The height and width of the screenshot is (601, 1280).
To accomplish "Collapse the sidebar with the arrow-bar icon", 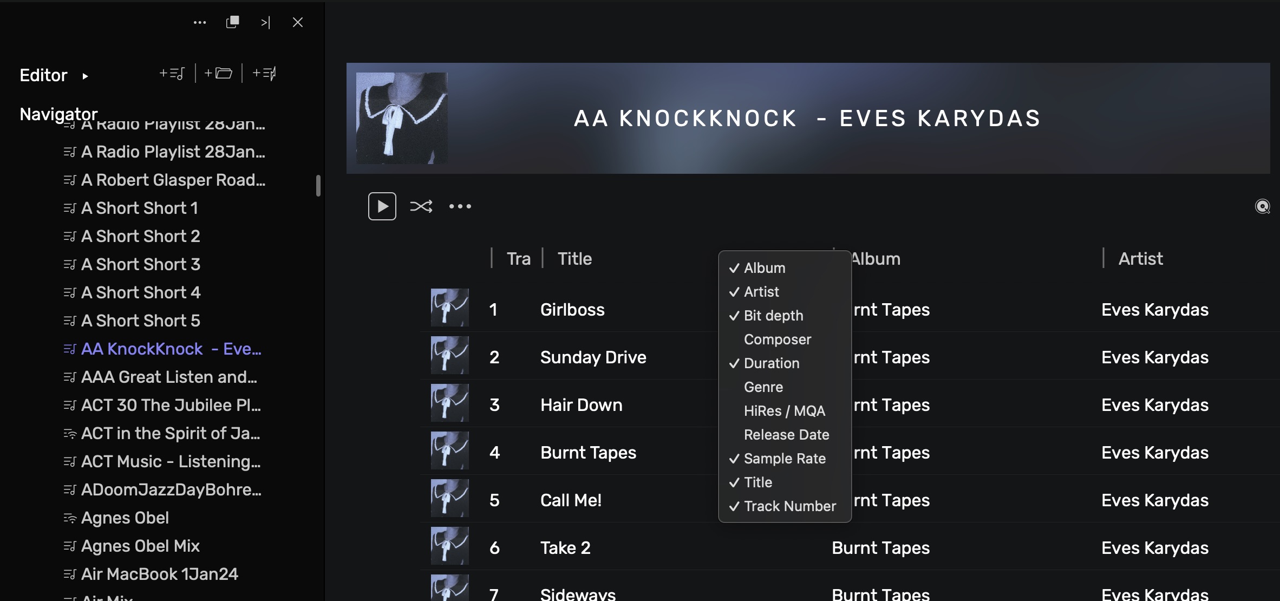I will pos(265,22).
